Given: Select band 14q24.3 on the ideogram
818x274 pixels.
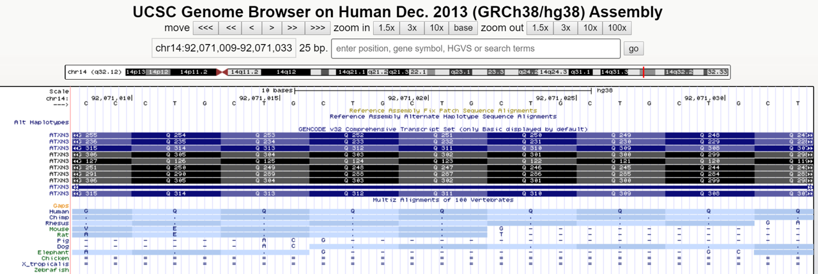Looking at the screenshot, I should pyautogui.click(x=554, y=72).
